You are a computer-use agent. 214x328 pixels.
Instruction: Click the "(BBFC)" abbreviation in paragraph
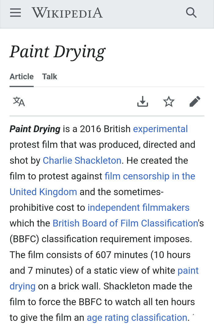click(24, 239)
